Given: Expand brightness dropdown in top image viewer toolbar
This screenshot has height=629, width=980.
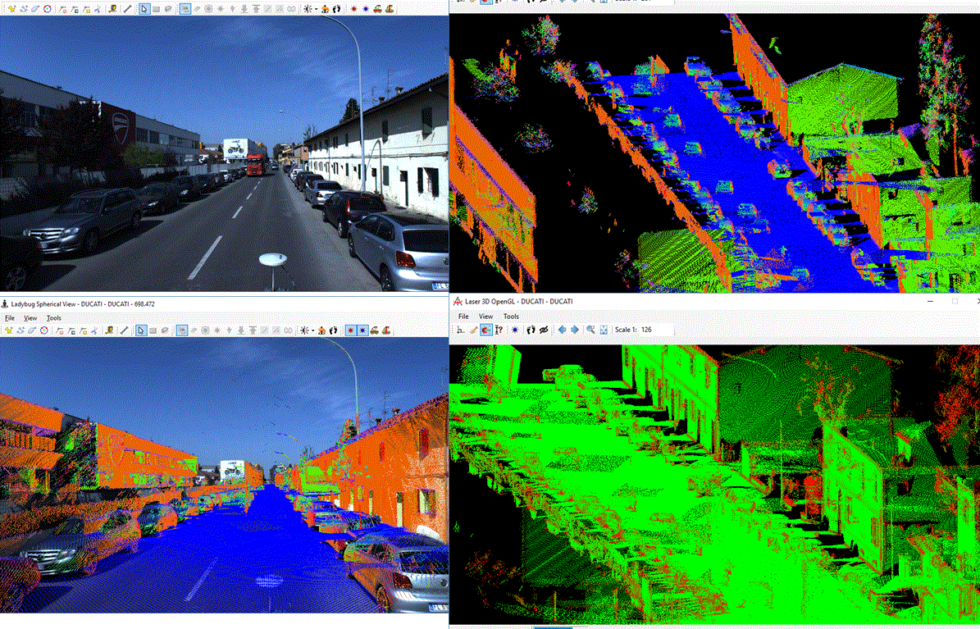Looking at the screenshot, I should point(315,9).
